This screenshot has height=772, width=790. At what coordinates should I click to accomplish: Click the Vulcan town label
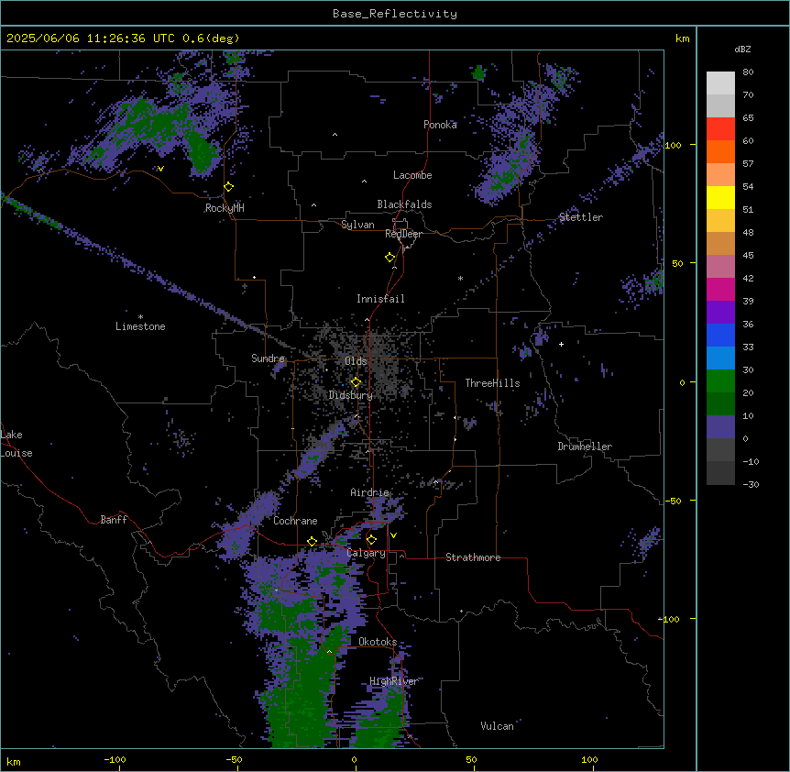coord(498,726)
